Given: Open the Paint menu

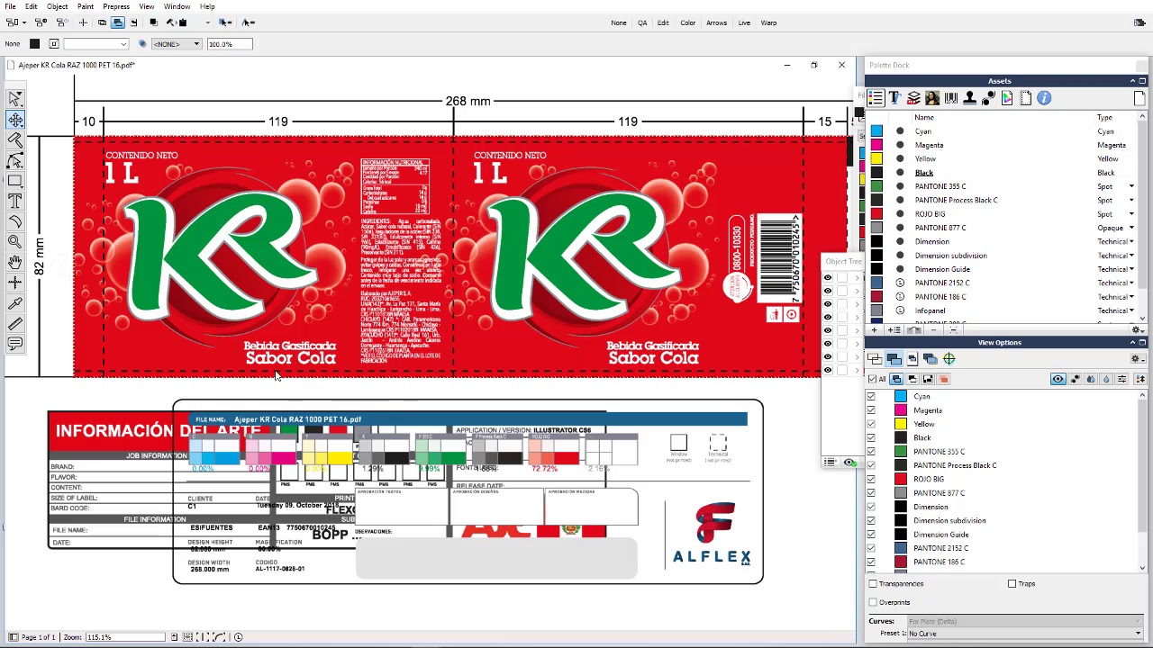Looking at the screenshot, I should pos(86,6).
